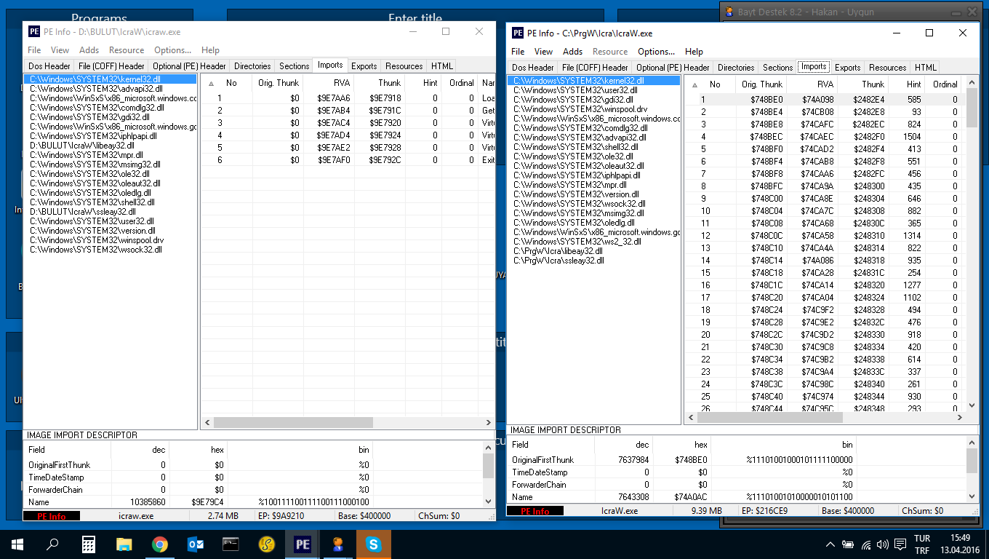The image size is (989, 559).
Task: Activate the Bayt Destek 8.2 window title
Action: [x=806, y=12]
